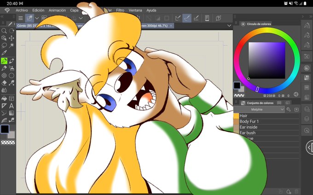Select the Pencil tool

pos(12,61)
